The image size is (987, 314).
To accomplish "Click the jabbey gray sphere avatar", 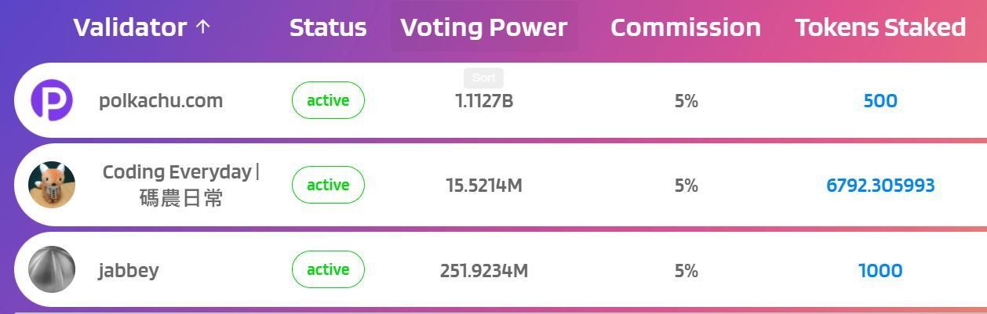I will pyautogui.click(x=52, y=269).
